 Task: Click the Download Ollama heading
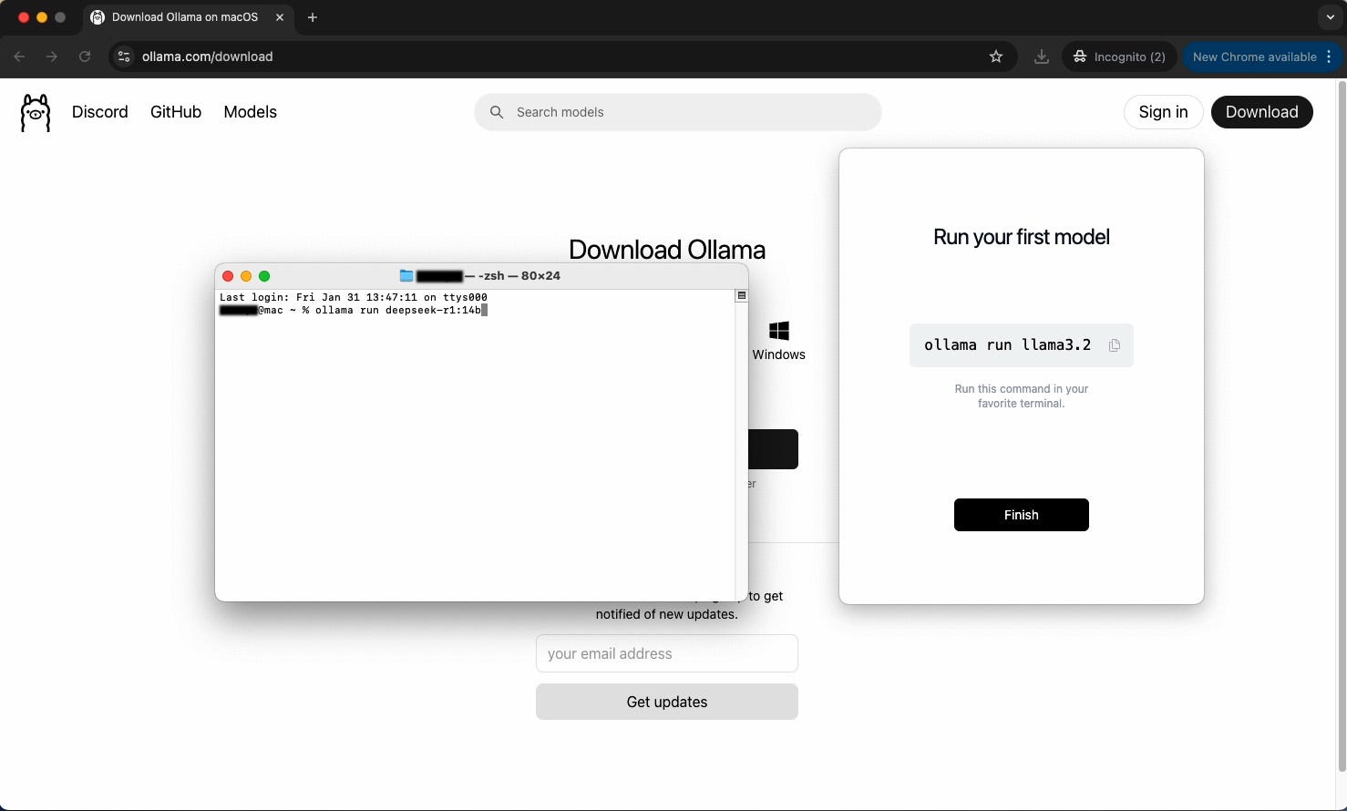pyautogui.click(x=667, y=250)
